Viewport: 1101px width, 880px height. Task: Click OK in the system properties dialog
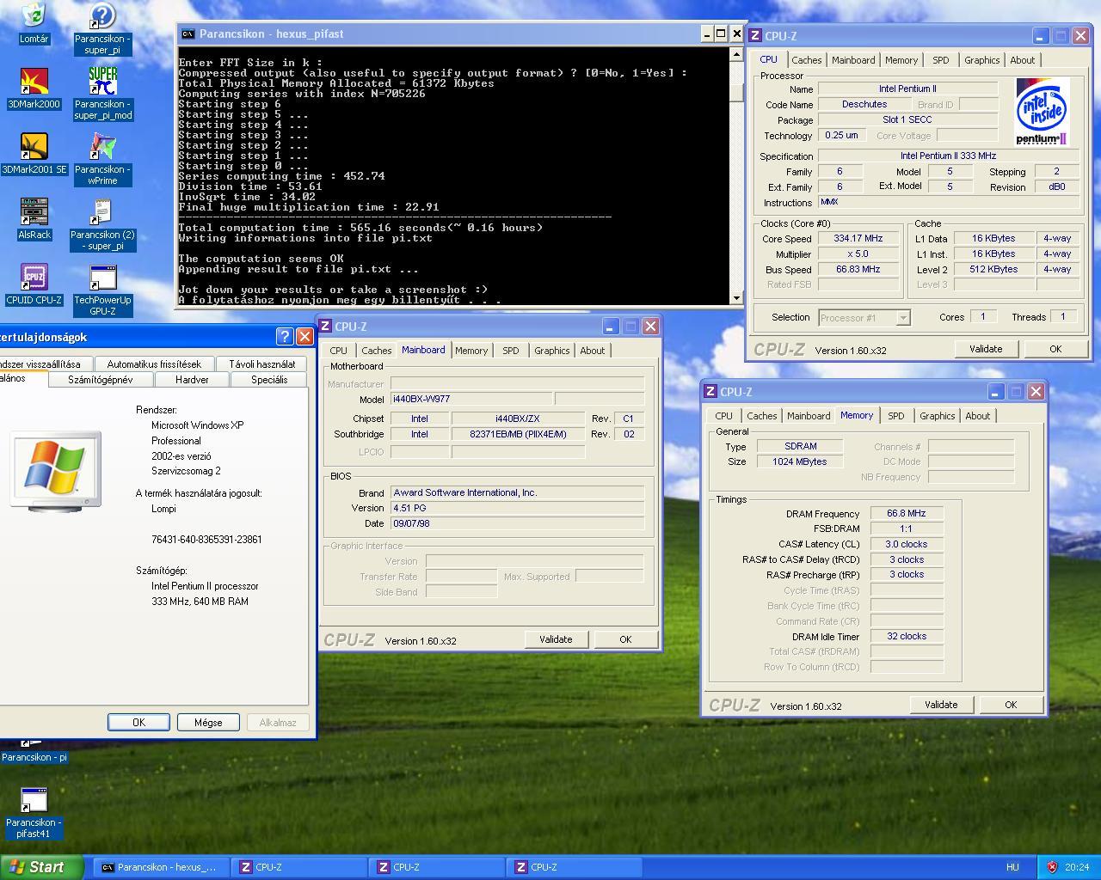point(138,723)
